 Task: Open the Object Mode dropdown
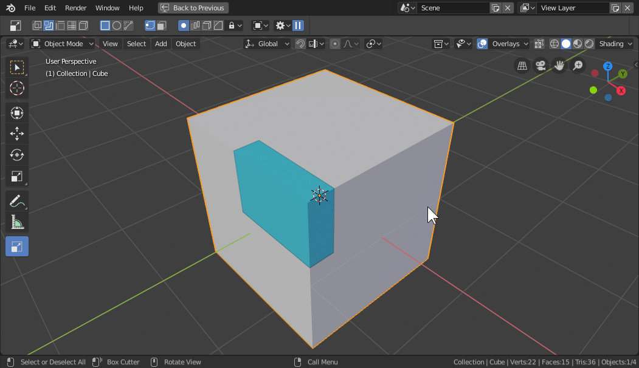tap(63, 44)
